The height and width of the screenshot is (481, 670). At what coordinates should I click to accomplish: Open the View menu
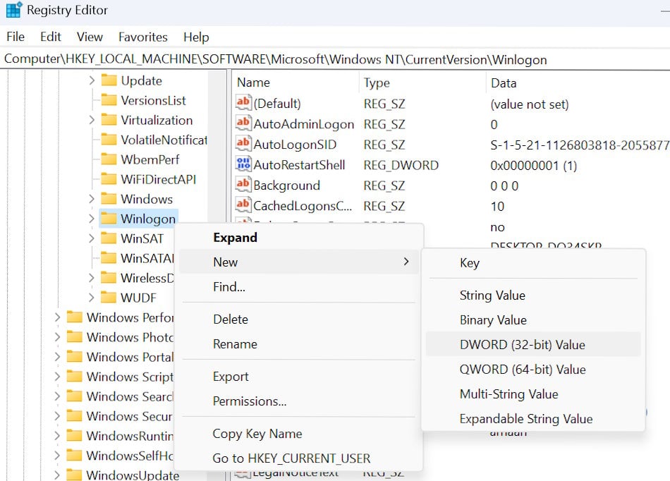coord(90,37)
